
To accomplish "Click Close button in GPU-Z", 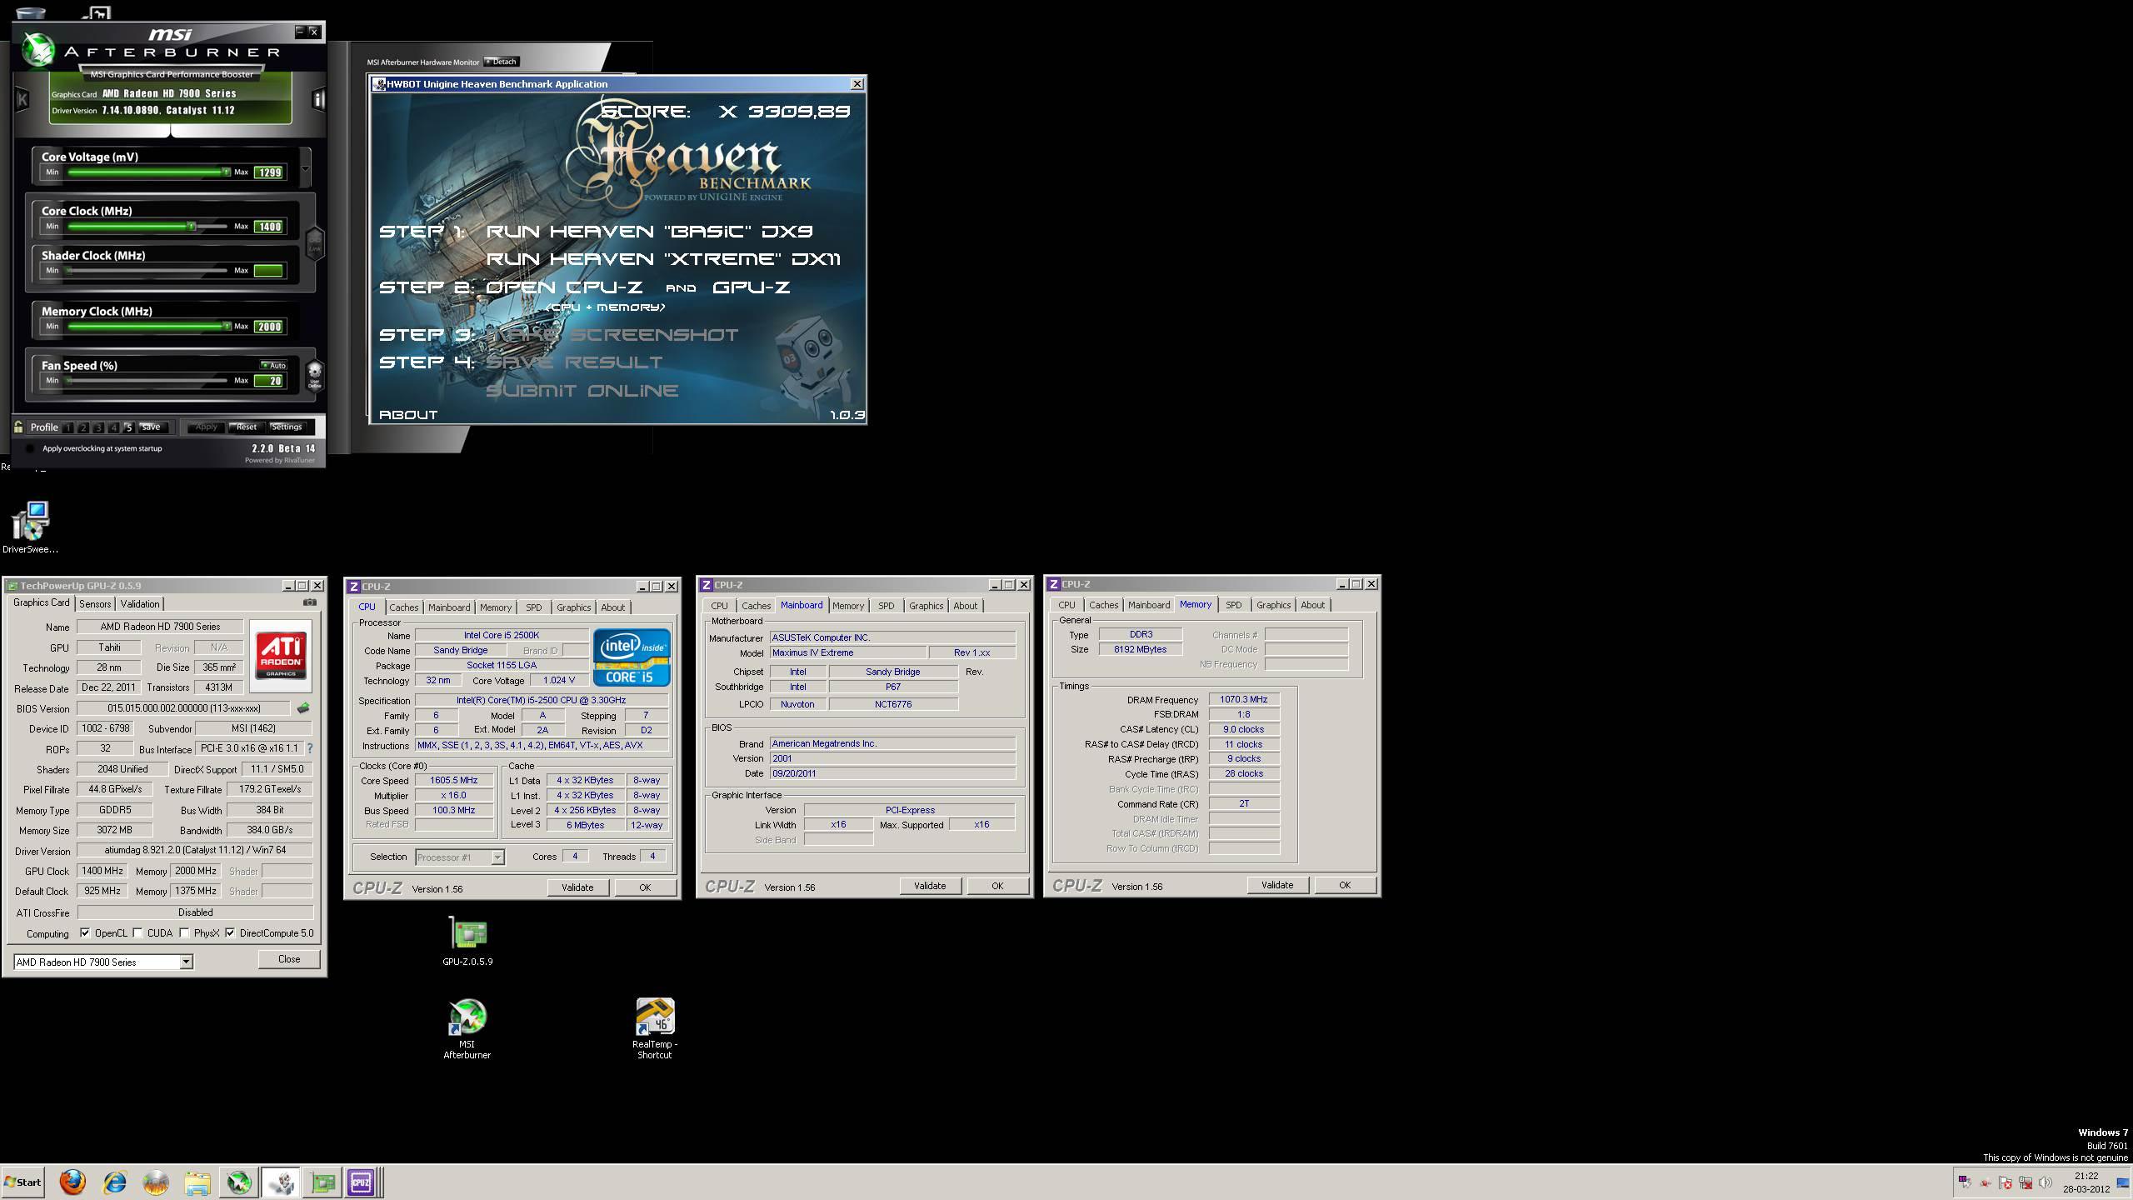I will pos(289,959).
